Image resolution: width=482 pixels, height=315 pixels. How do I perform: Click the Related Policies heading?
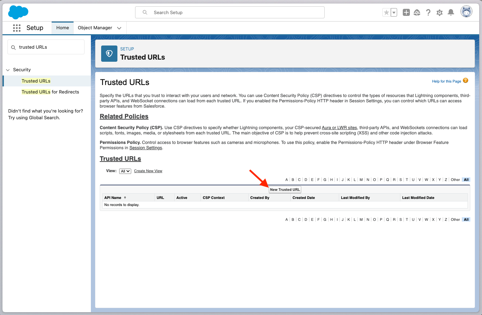coord(124,116)
